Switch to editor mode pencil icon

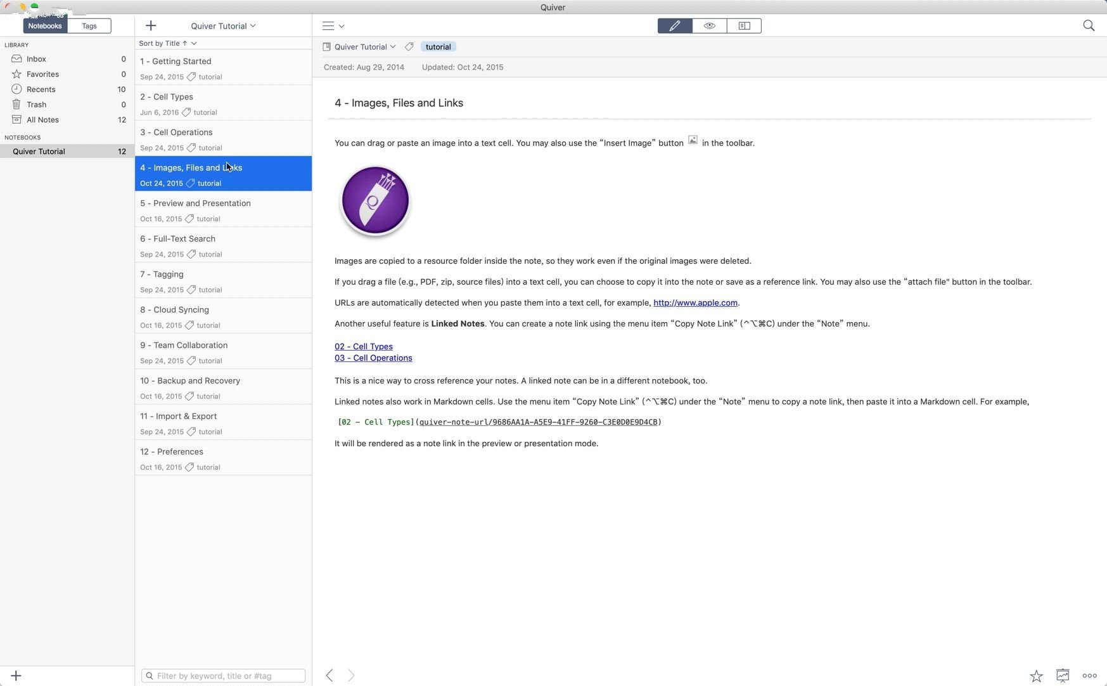tap(675, 26)
